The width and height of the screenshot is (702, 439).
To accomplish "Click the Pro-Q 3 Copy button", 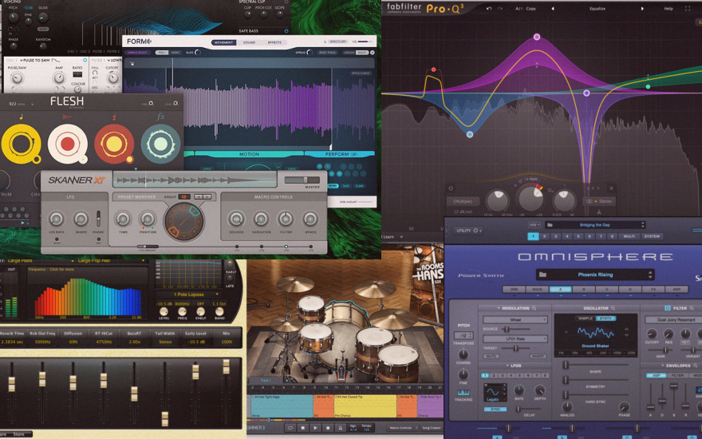I will tap(531, 9).
